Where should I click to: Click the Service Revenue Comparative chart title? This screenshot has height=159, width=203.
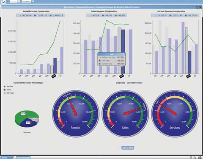(171, 11)
